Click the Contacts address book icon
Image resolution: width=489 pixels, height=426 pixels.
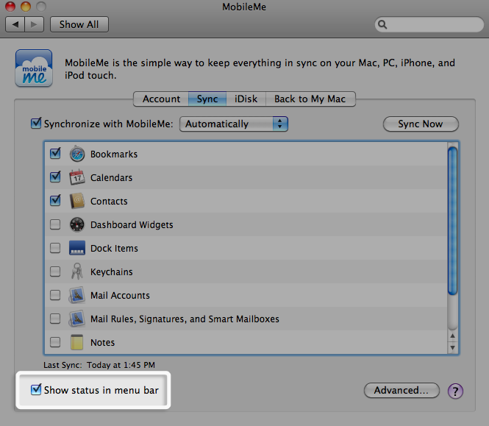(77, 202)
